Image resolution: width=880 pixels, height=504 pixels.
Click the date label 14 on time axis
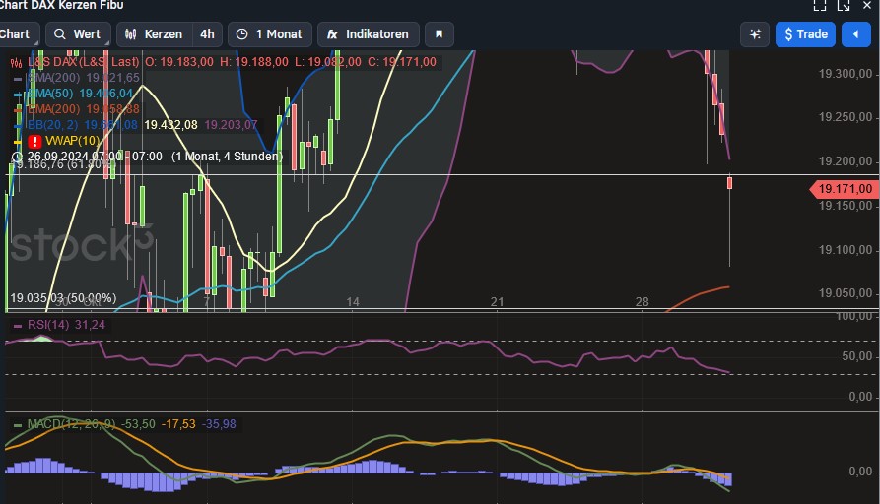[x=353, y=302]
